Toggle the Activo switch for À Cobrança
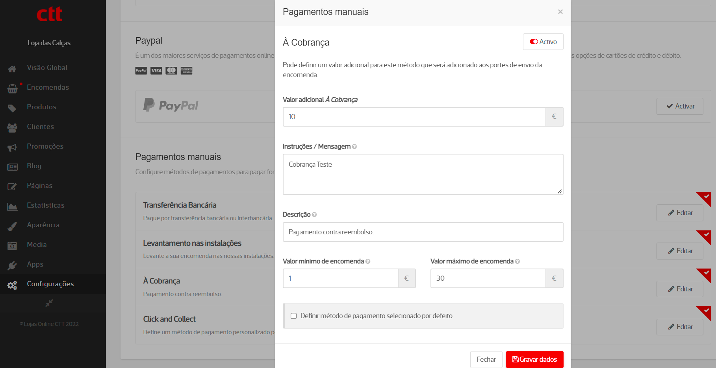The height and width of the screenshot is (368, 716). [543, 42]
